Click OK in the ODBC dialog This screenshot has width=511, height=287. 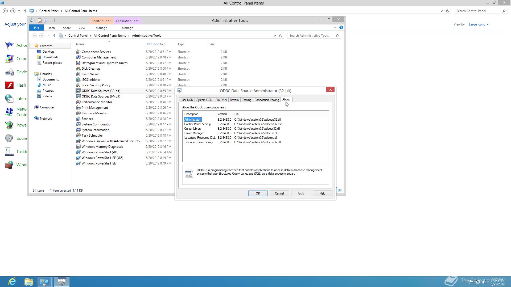tap(258, 193)
